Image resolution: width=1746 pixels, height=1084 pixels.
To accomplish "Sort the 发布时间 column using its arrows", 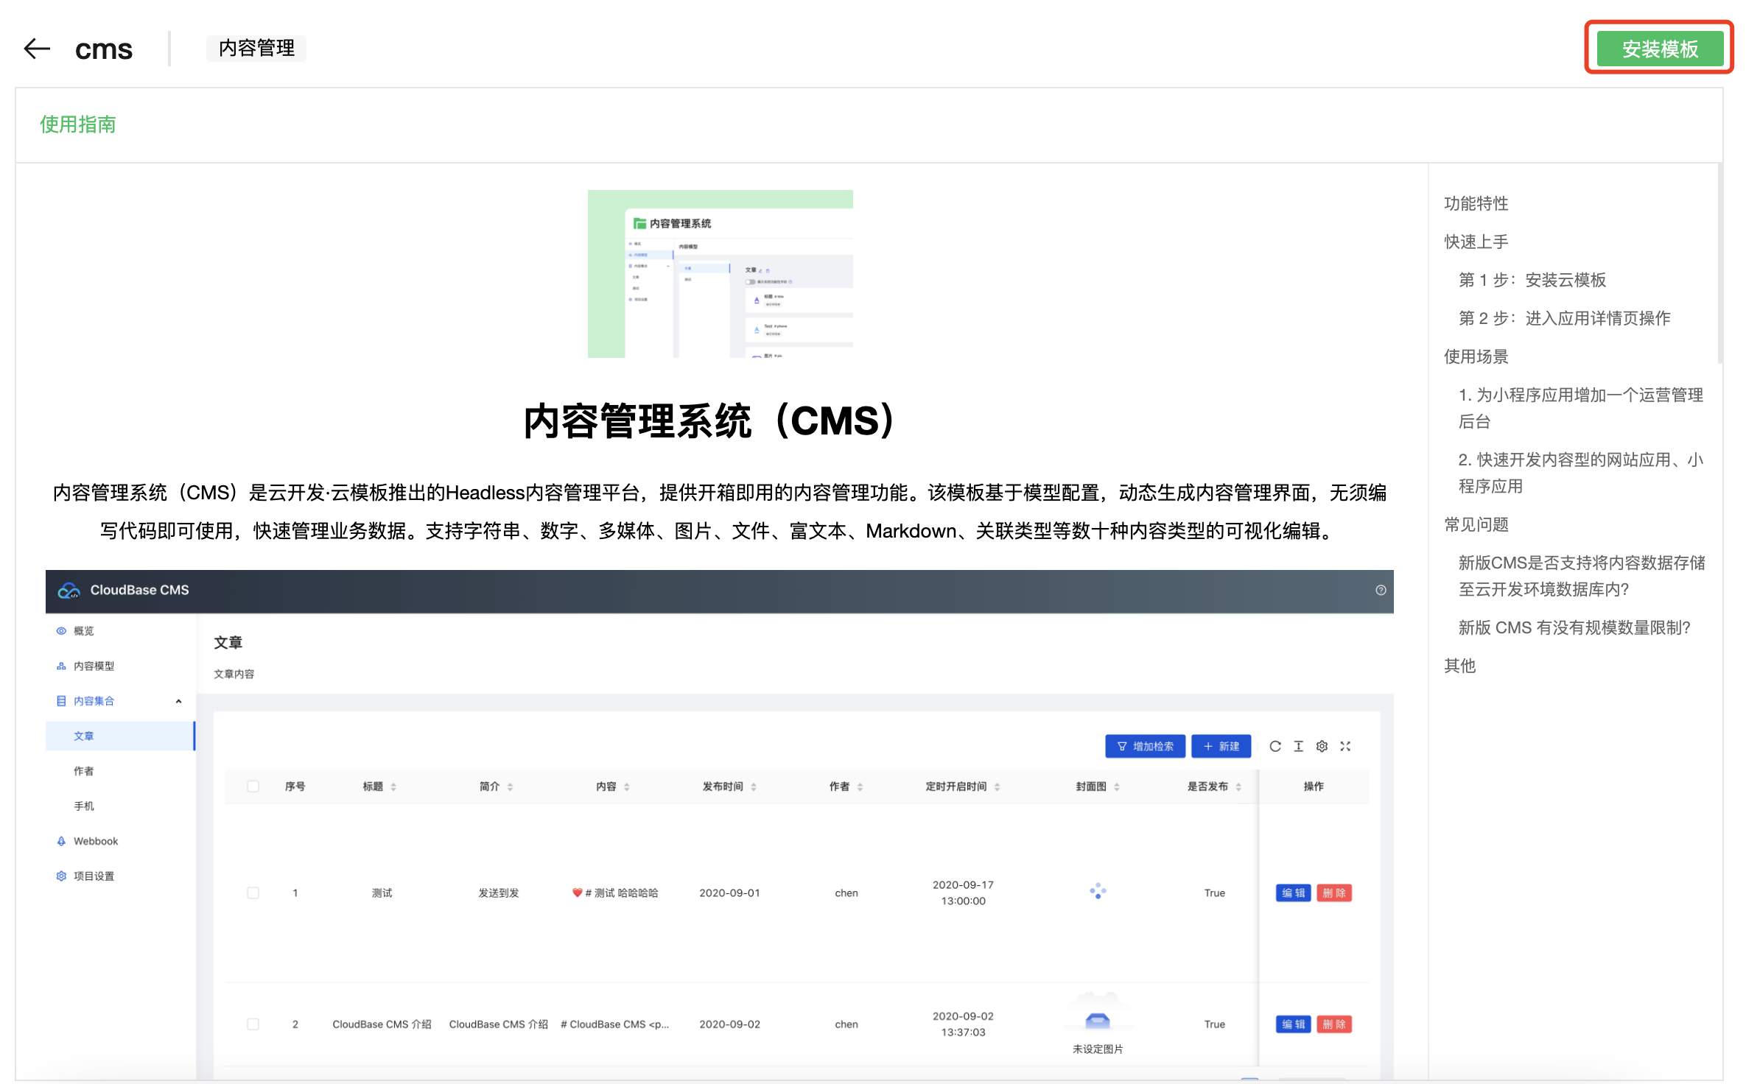I will coord(754,786).
